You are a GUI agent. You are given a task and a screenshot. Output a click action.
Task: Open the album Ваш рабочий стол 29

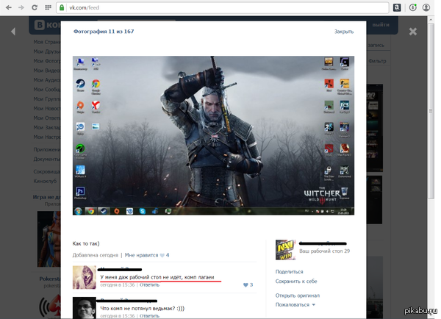tap(323, 251)
